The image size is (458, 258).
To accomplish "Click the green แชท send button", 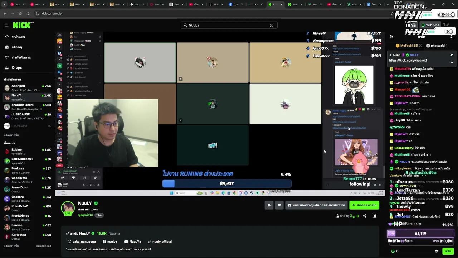I will coord(448,252).
